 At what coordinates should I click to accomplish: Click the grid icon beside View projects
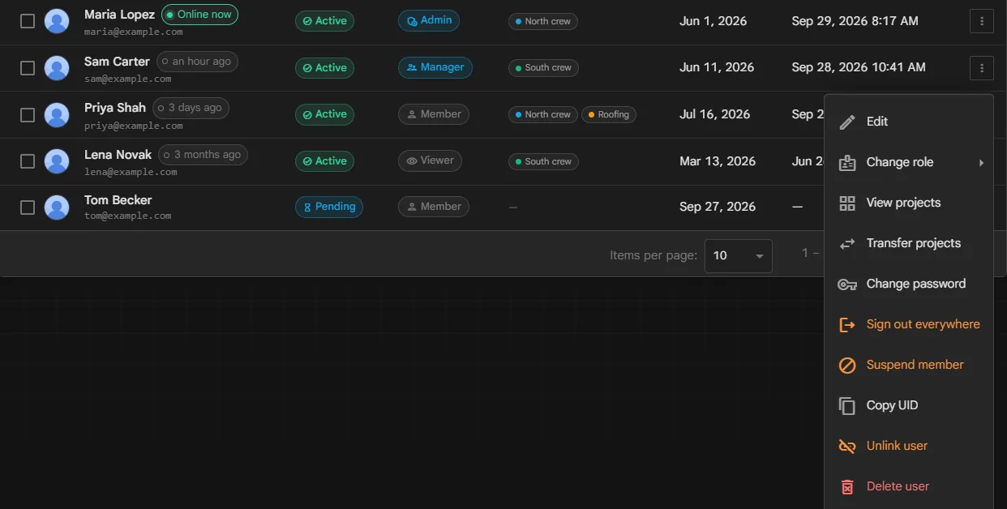(847, 203)
